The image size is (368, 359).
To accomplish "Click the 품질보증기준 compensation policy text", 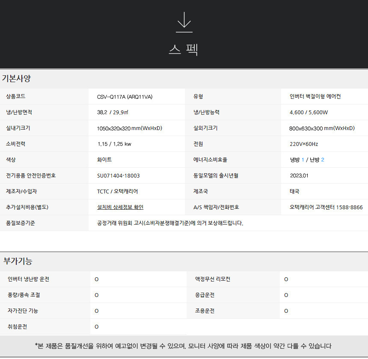I will pos(170,223).
